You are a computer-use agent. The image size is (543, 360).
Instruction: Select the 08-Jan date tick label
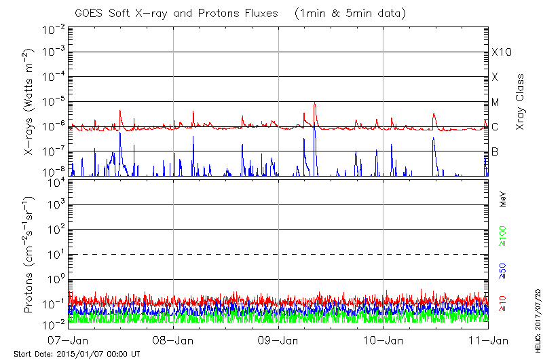(x=173, y=340)
